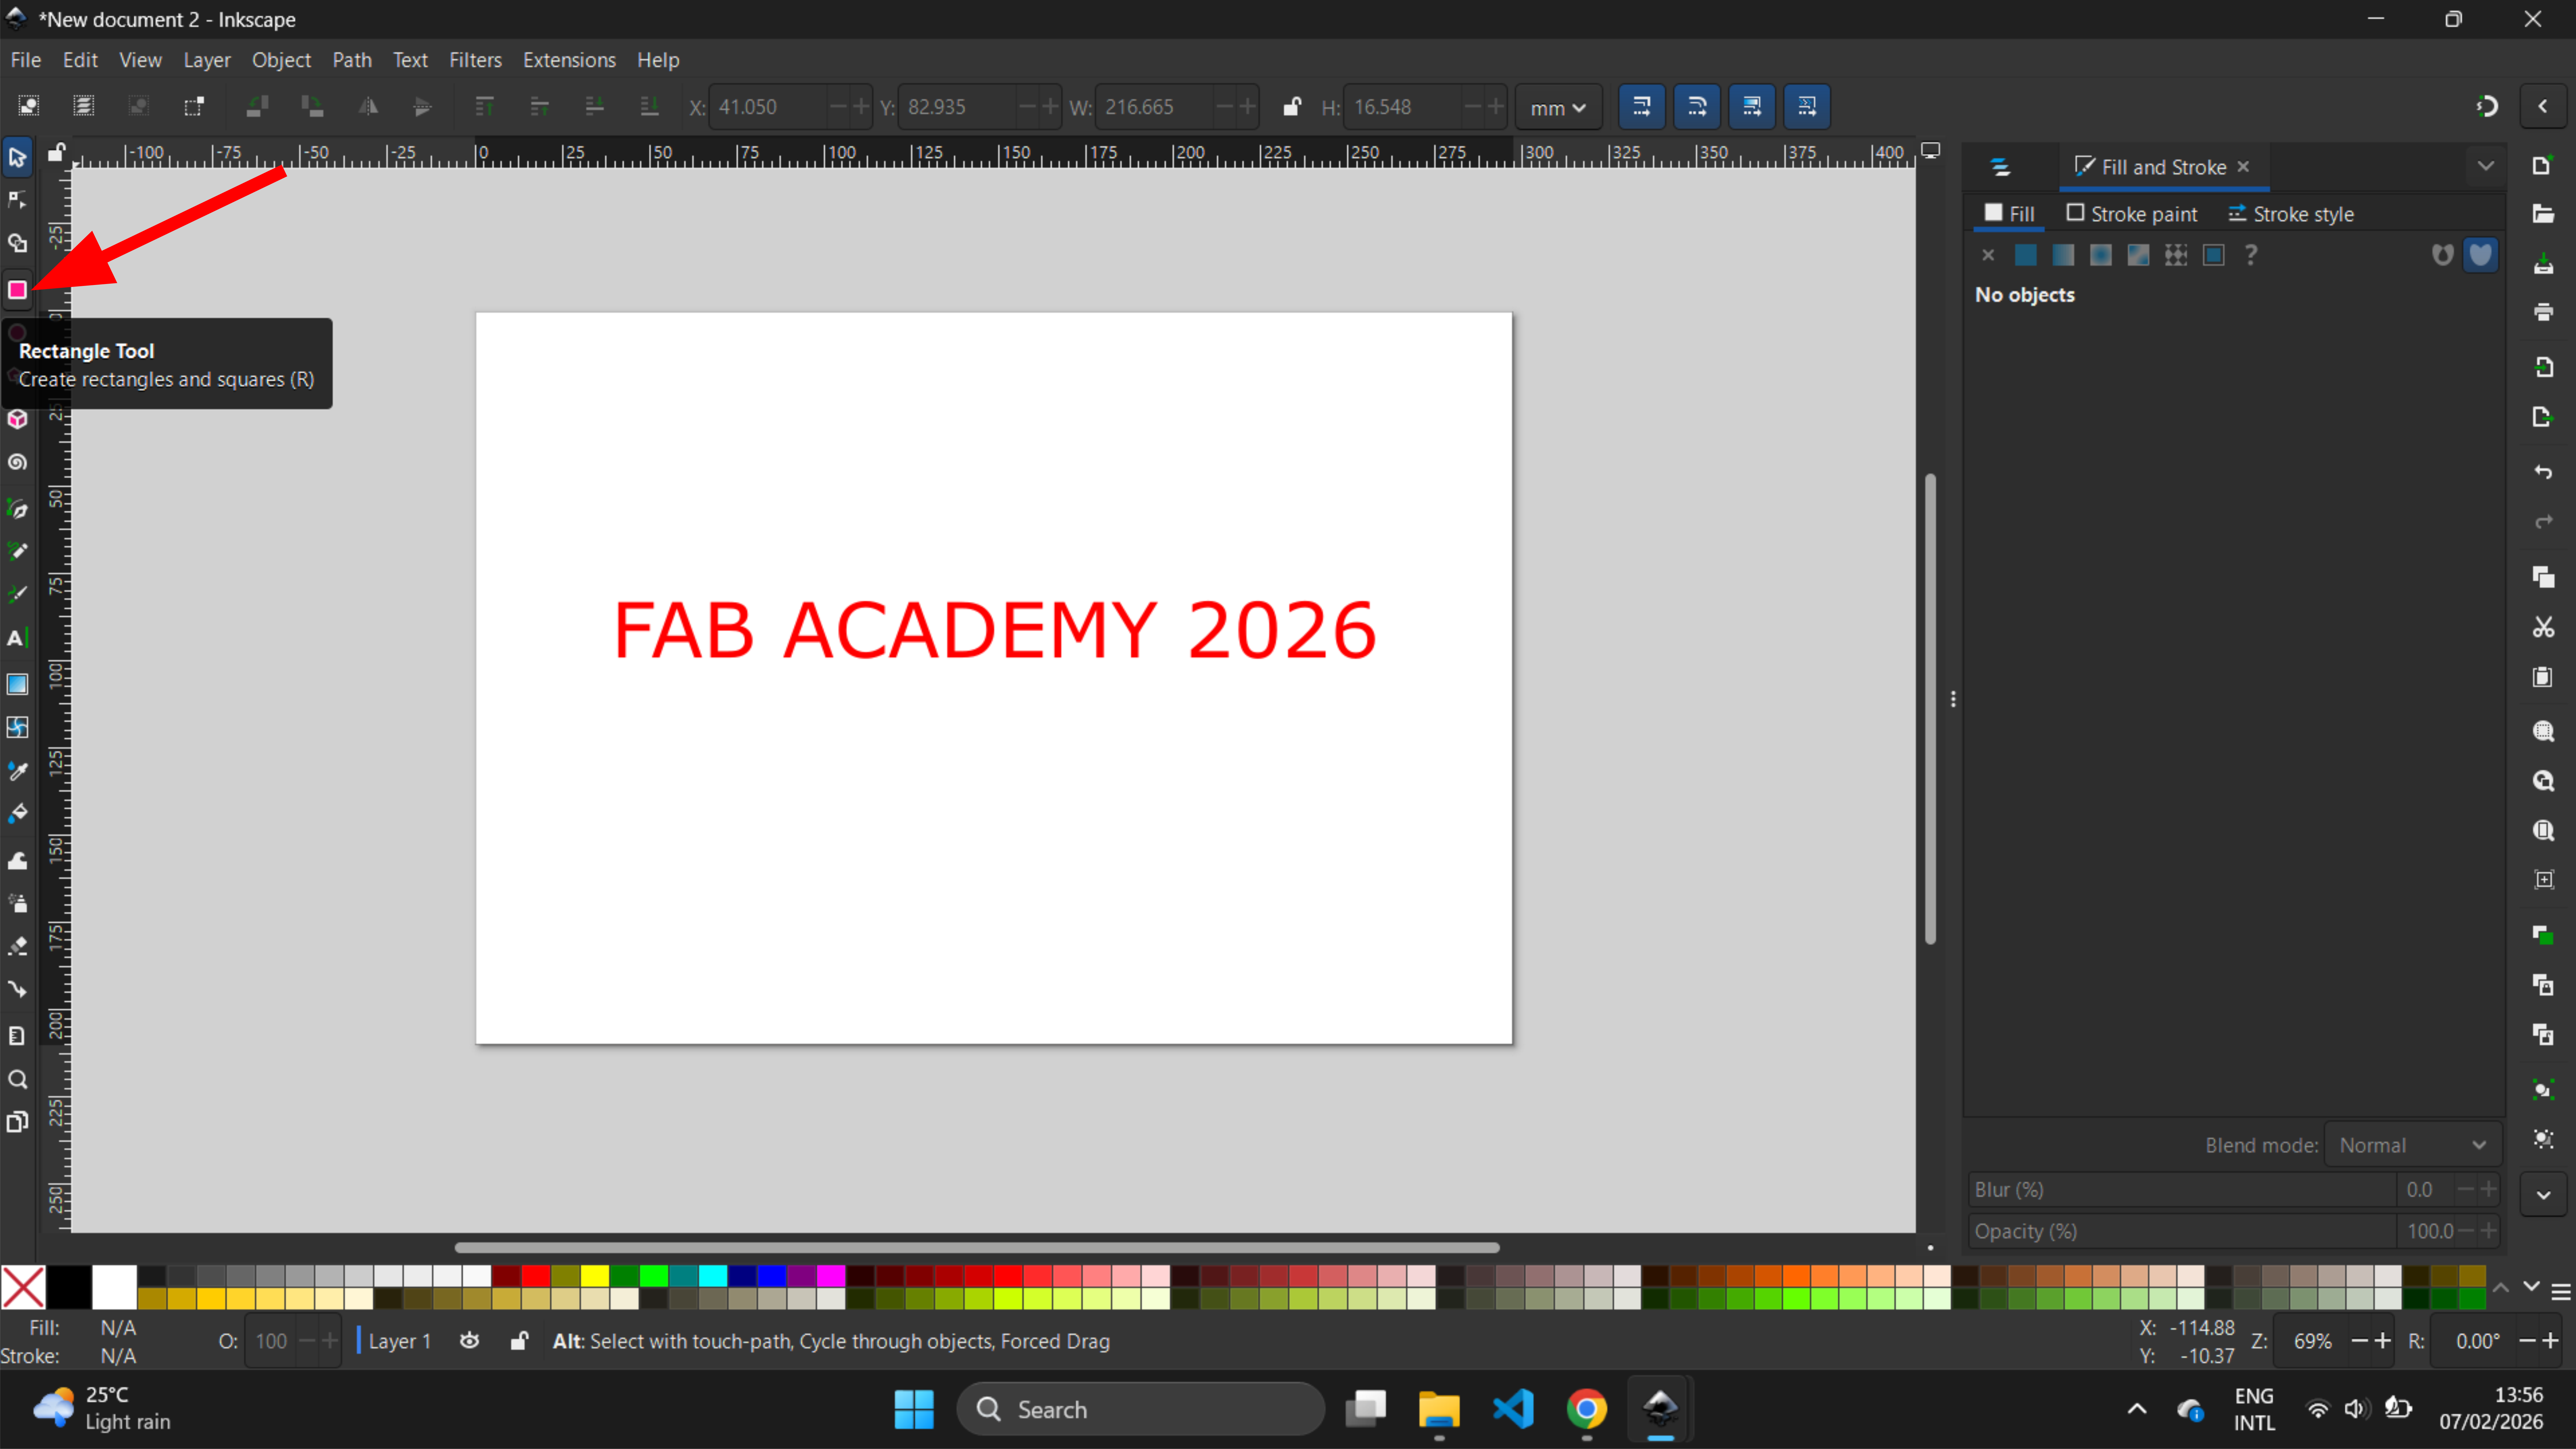Screen dimensions: 2576x1449
Task: Open the Extensions menu
Action: point(569,60)
